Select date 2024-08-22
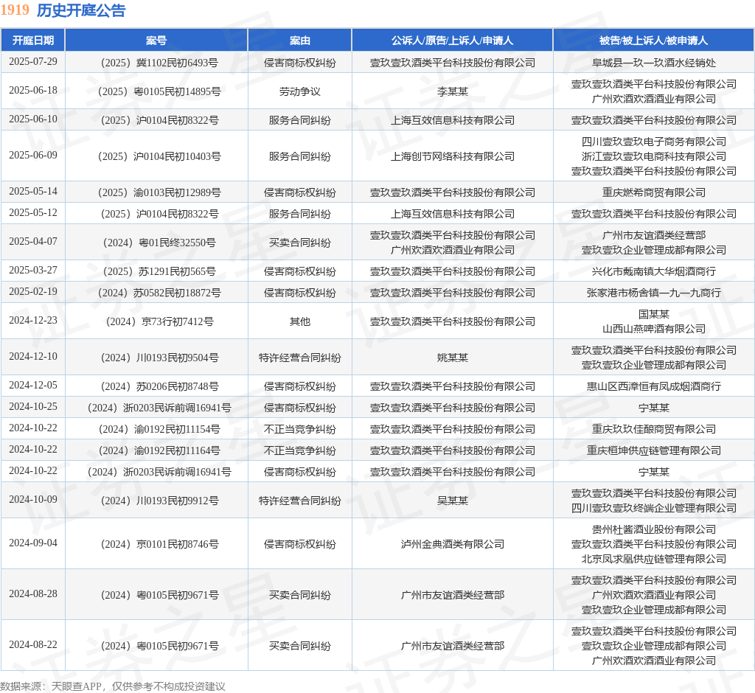 tap(32, 645)
